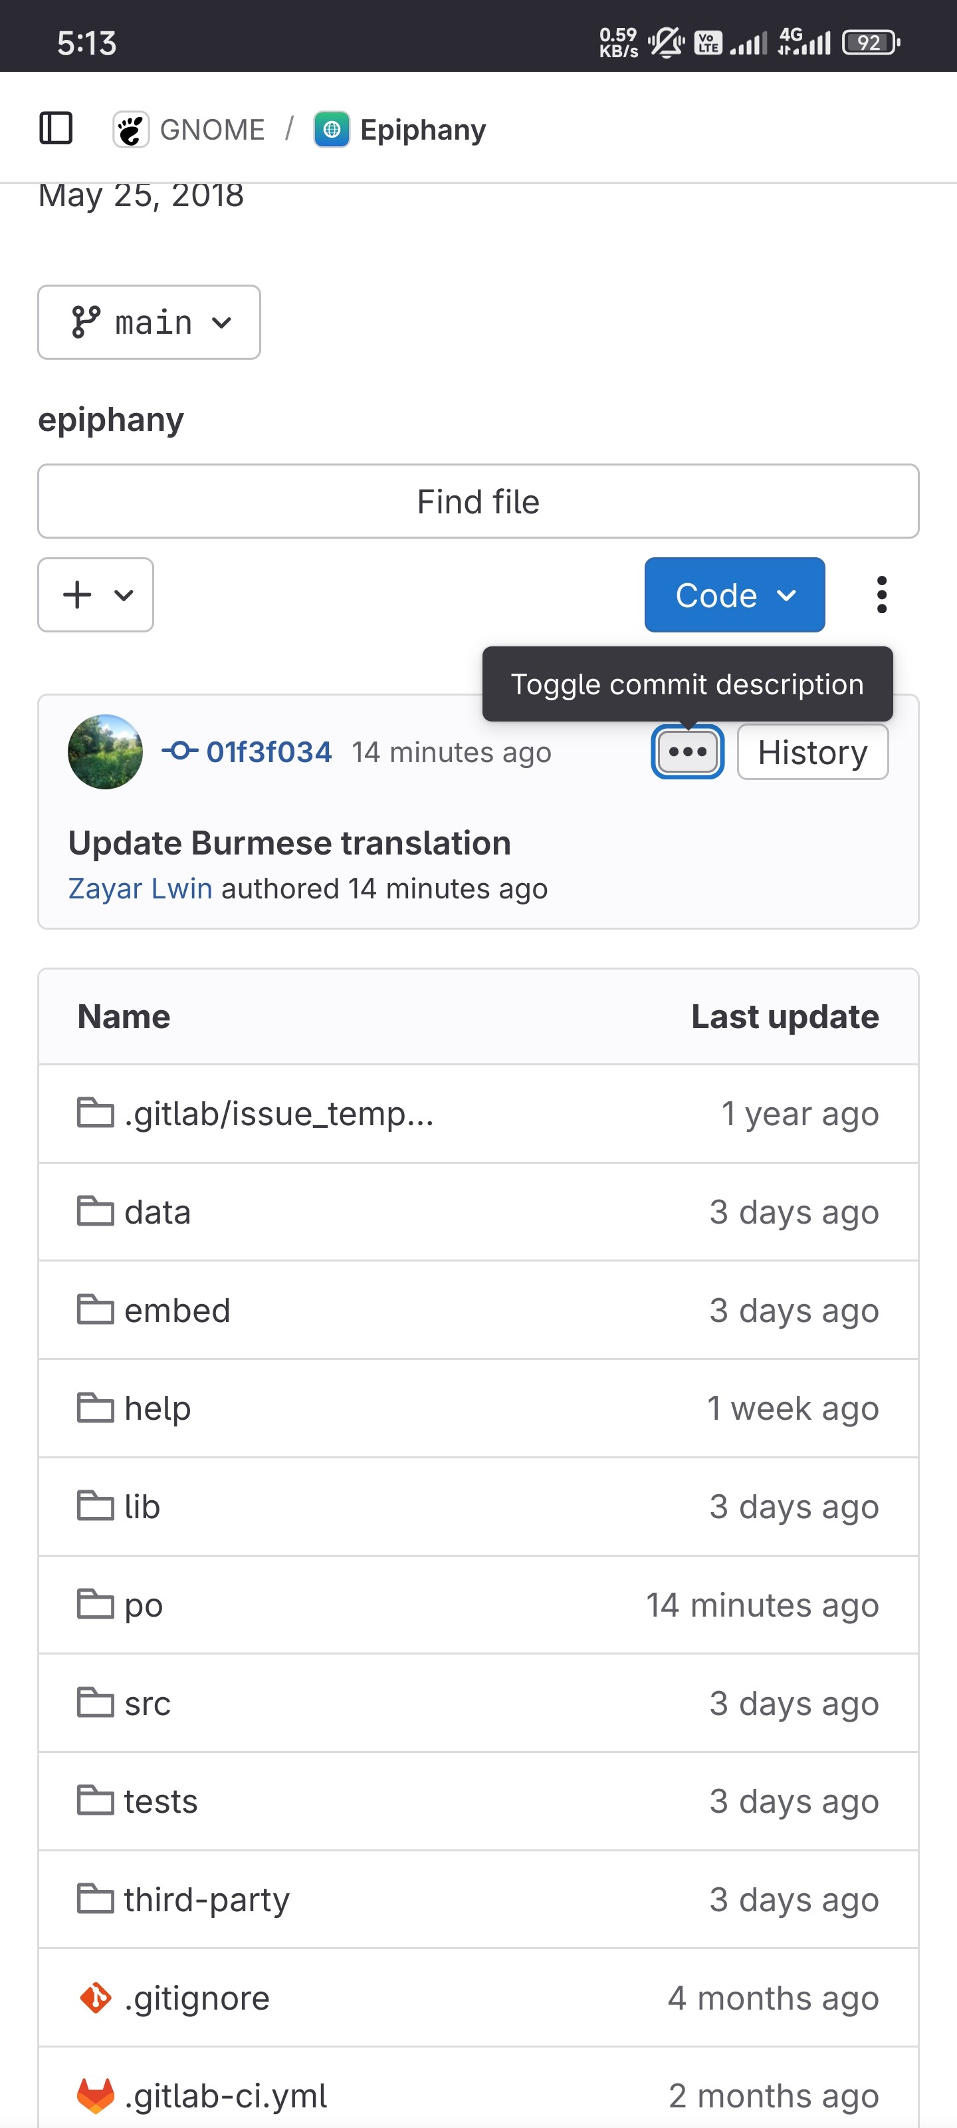Open the po folder
The width and height of the screenshot is (957, 2128).
pyautogui.click(x=143, y=1605)
